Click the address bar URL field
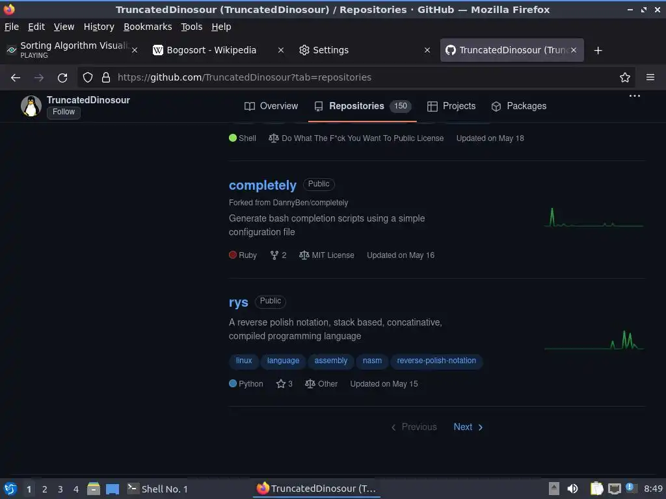 click(x=356, y=77)
